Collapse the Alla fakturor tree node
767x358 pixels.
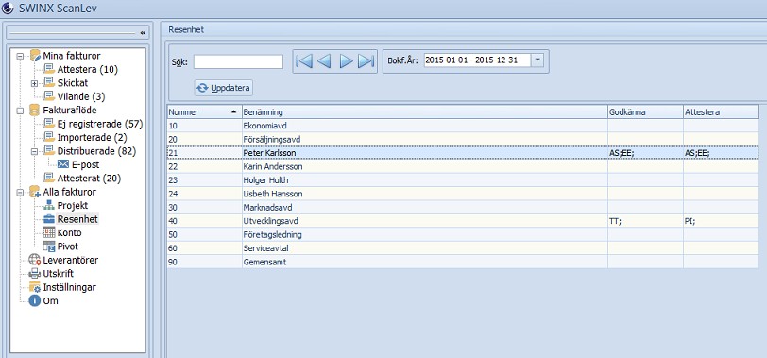click(x=20, y=192)
